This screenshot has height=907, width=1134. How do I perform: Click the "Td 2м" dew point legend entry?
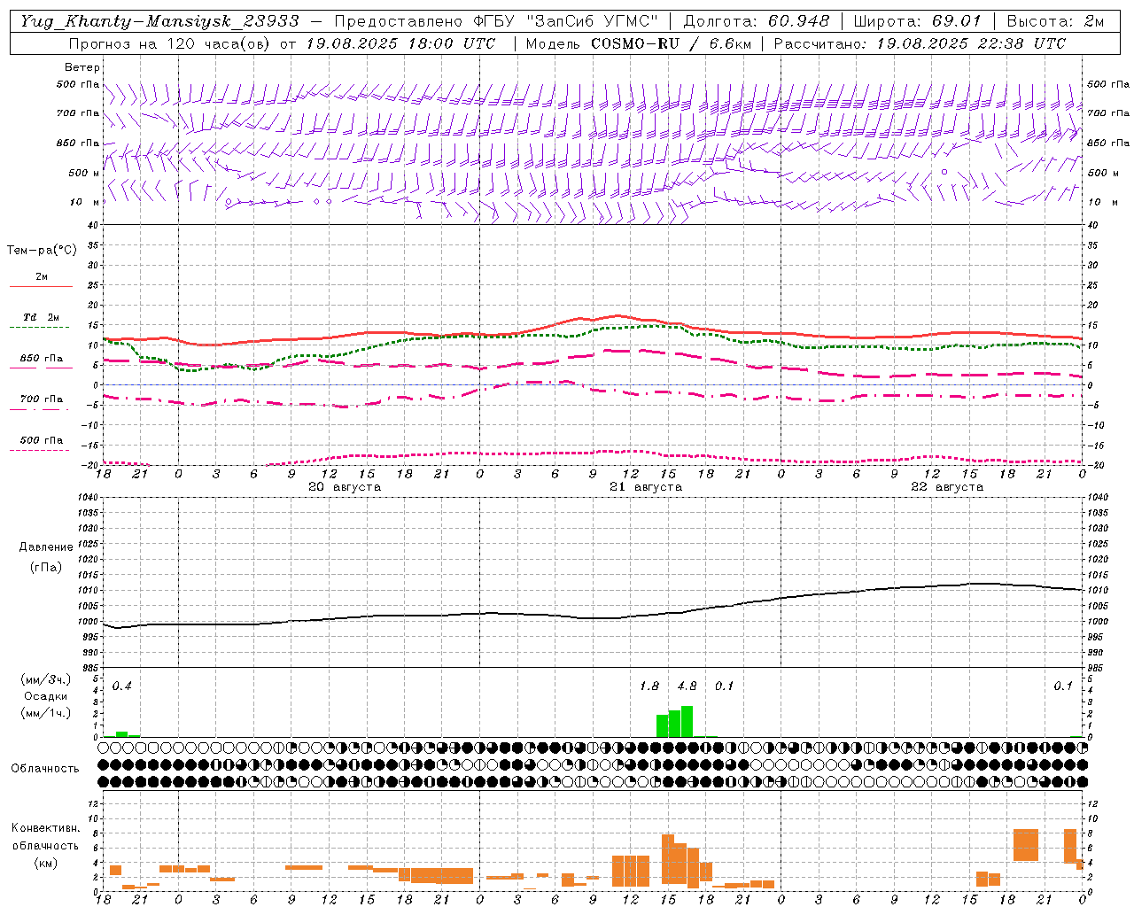pyautogui.click(x=41, y=317)
